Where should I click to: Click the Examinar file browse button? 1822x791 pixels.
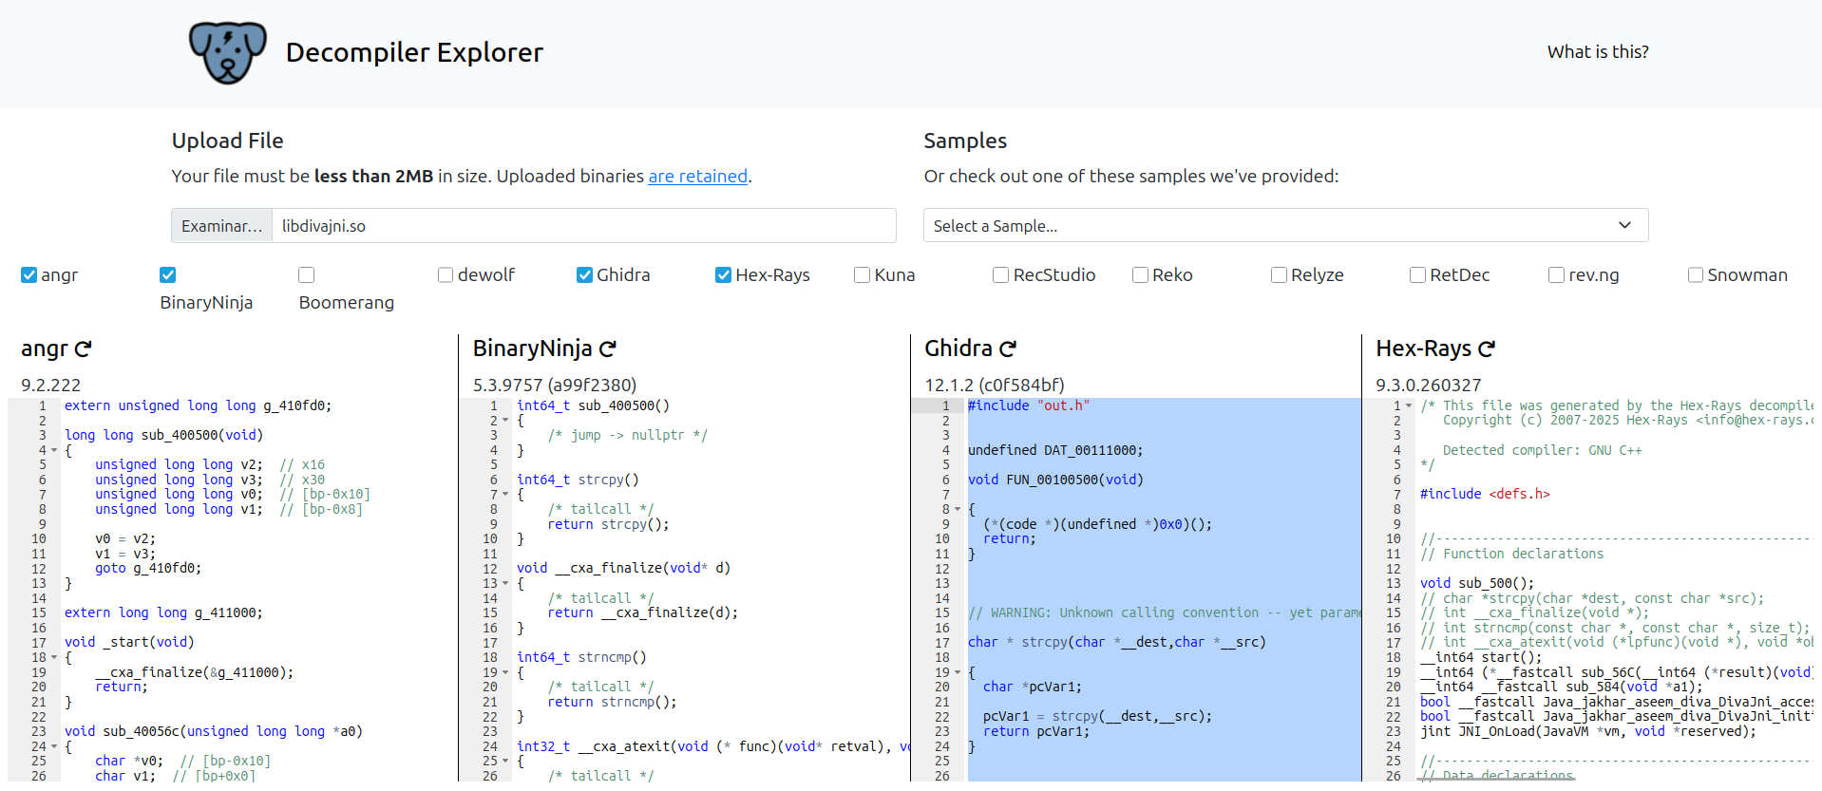point(221,226)
